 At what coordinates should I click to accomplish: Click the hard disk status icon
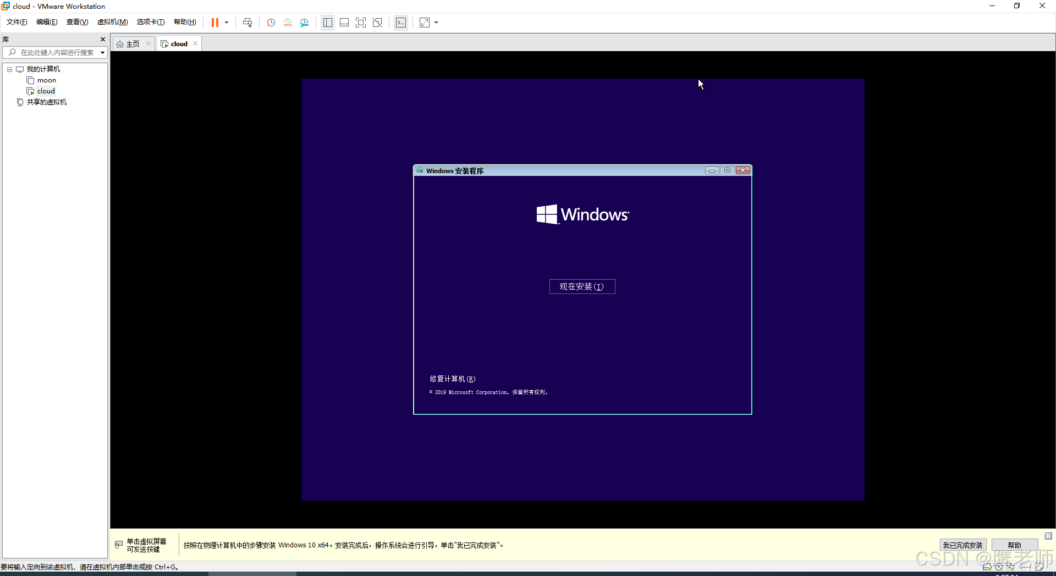pos(987,567)
